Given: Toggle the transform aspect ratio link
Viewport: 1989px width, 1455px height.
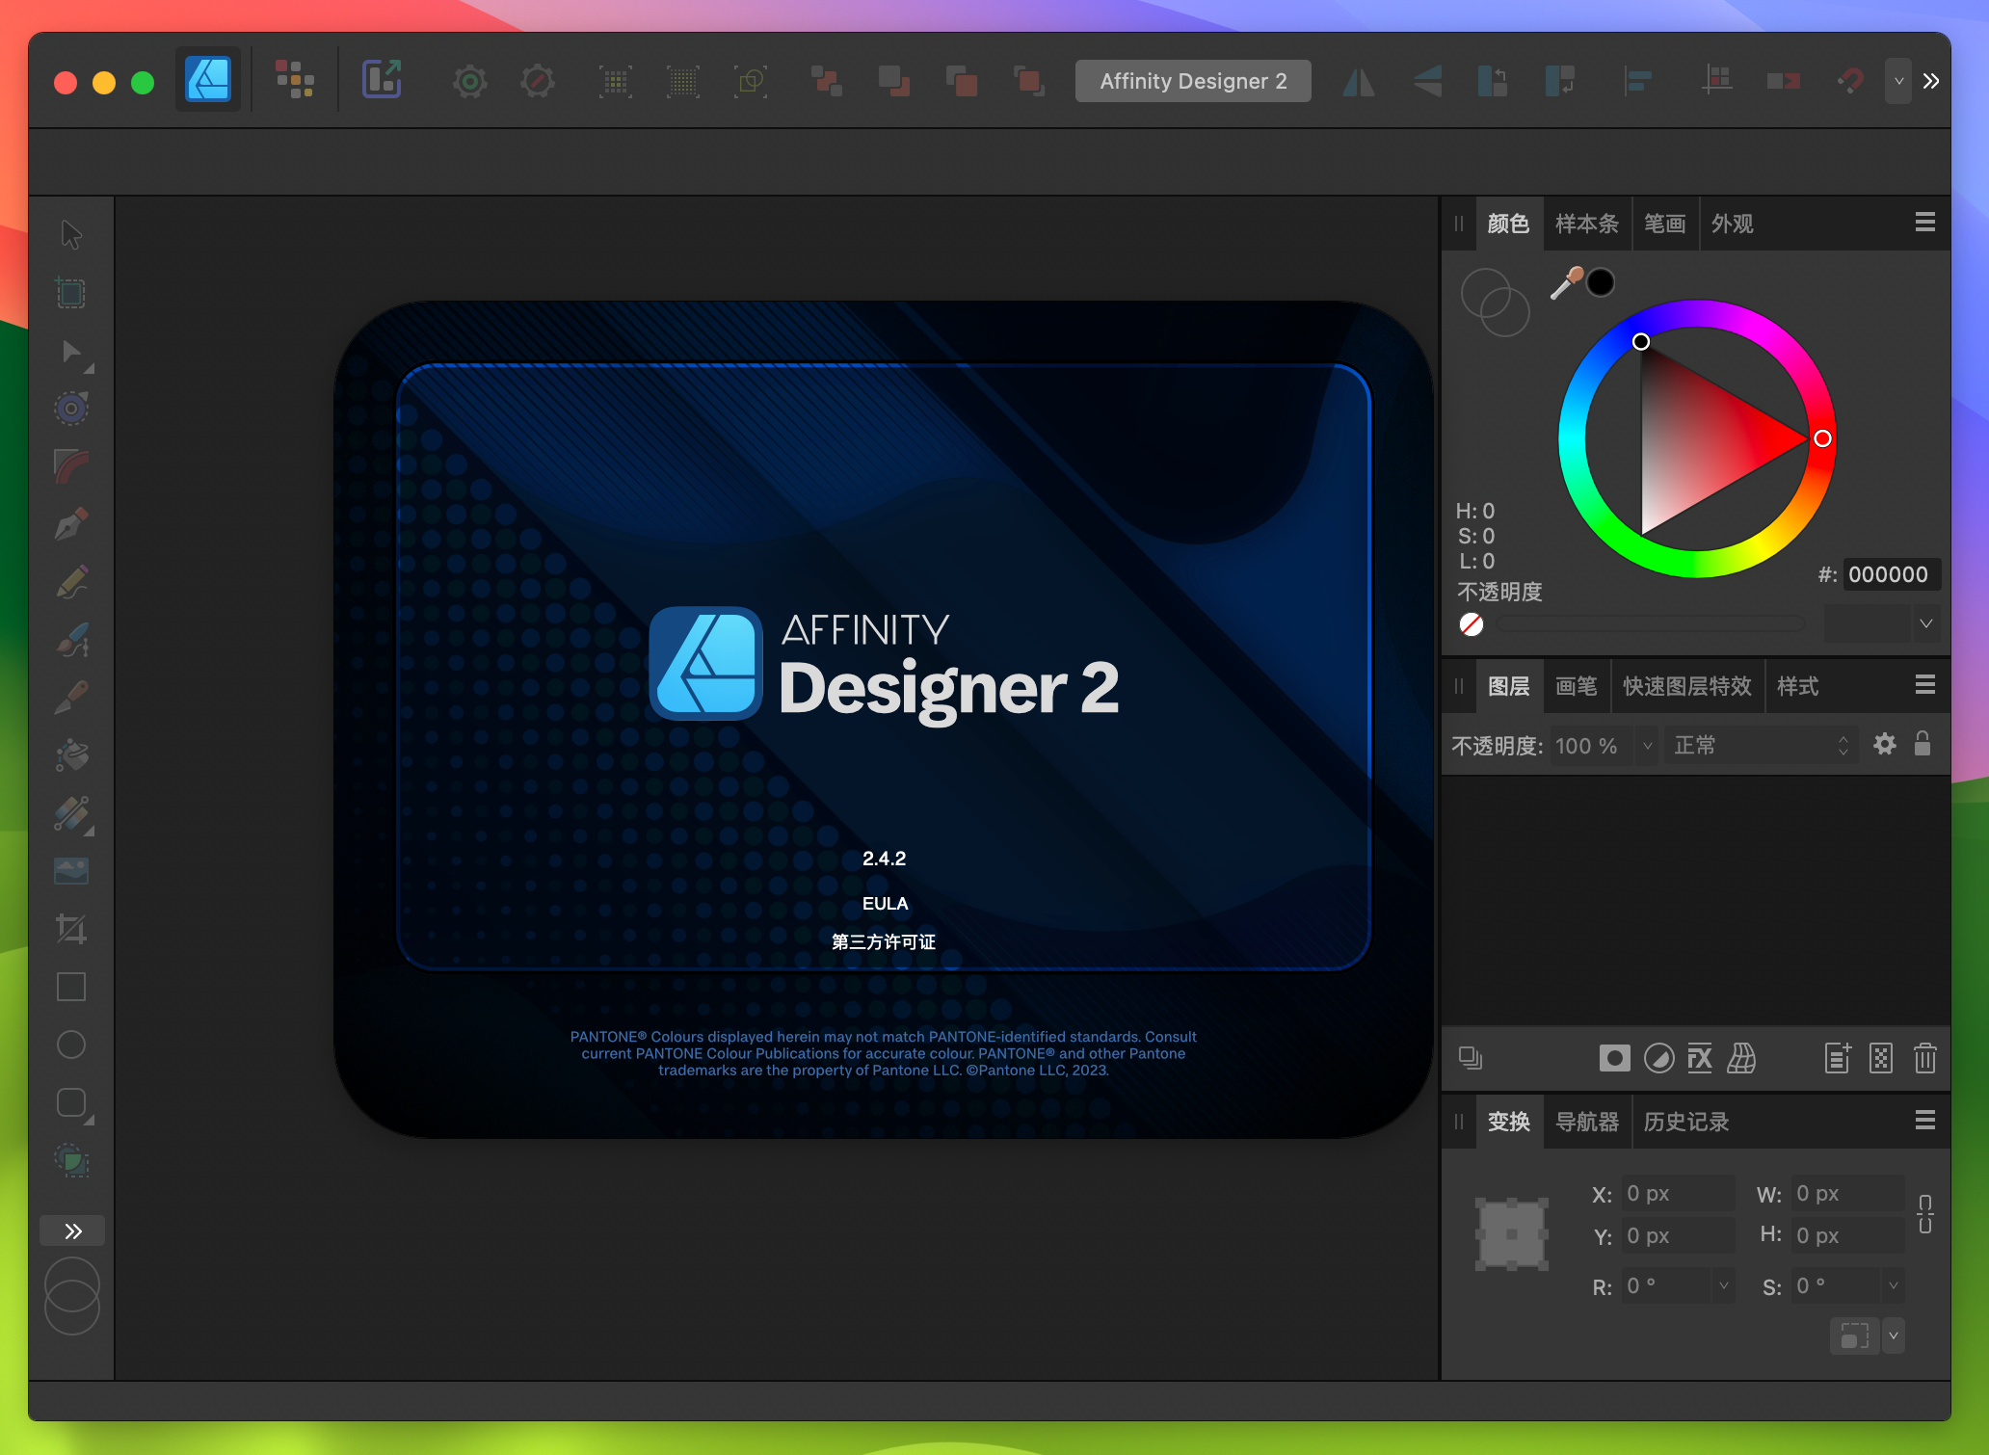Looking at the screenshot, I should coord(1924,1214).
